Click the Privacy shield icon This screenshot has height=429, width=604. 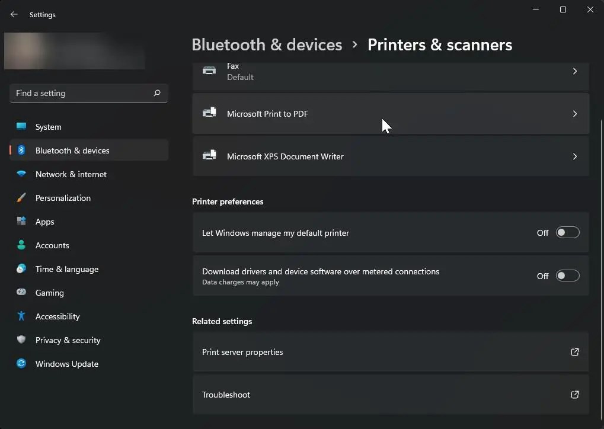[x=21, y=340]
